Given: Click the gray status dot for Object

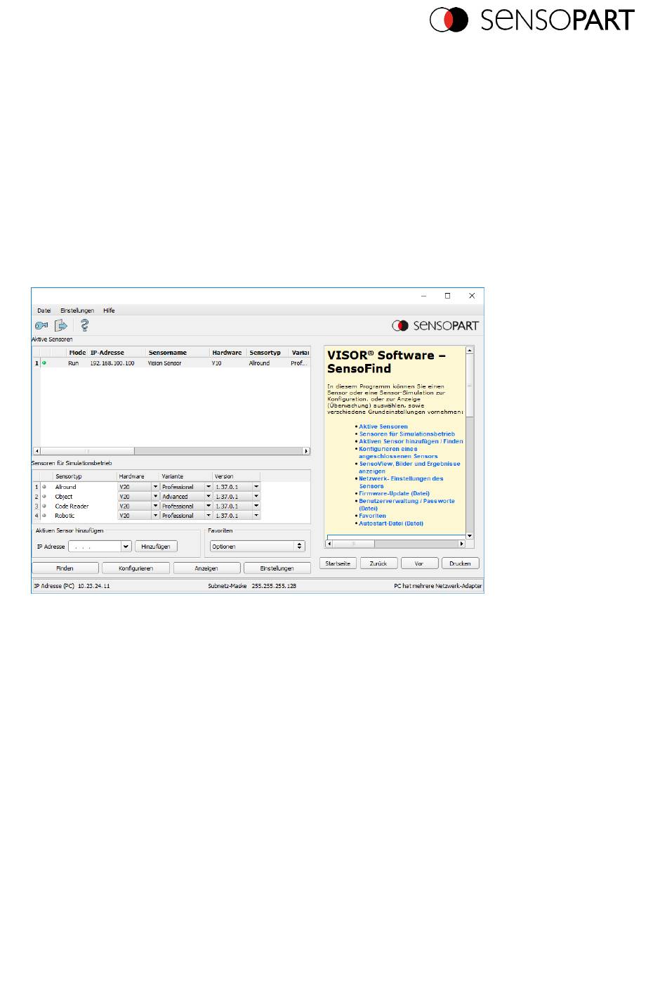Looking at the screenshot, I should (x=44, y=497).
